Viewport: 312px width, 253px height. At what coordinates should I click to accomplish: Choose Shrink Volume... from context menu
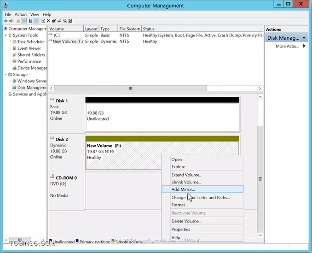tap(202, 182)
